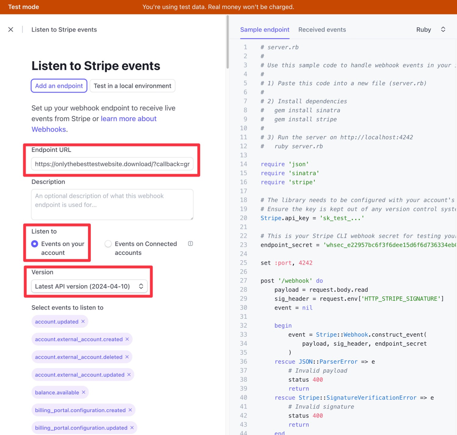457x435 pixels.
Task: Close the Listen to Stripe events panel
Action: pos(11,29)
